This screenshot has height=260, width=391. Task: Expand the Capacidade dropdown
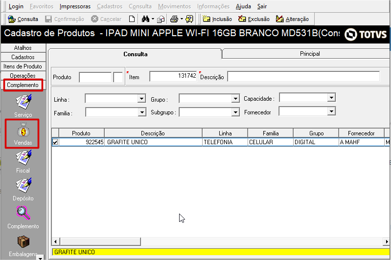tap(331, 98)
